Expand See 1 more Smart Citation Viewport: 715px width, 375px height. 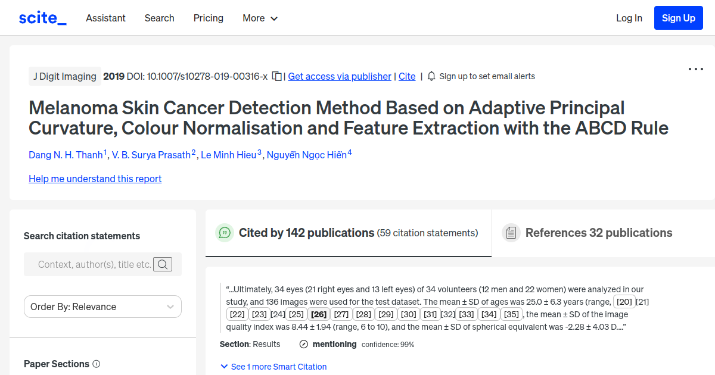tap(273, 367)
